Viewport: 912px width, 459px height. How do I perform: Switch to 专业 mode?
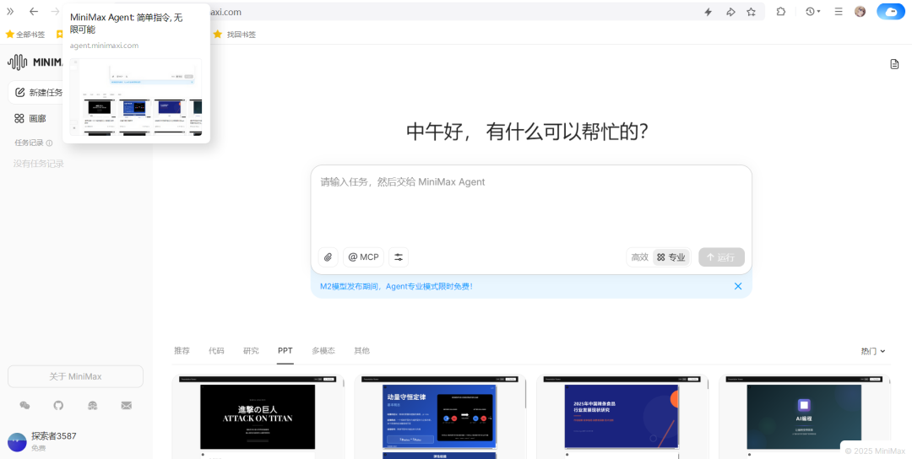pos(671,257)
